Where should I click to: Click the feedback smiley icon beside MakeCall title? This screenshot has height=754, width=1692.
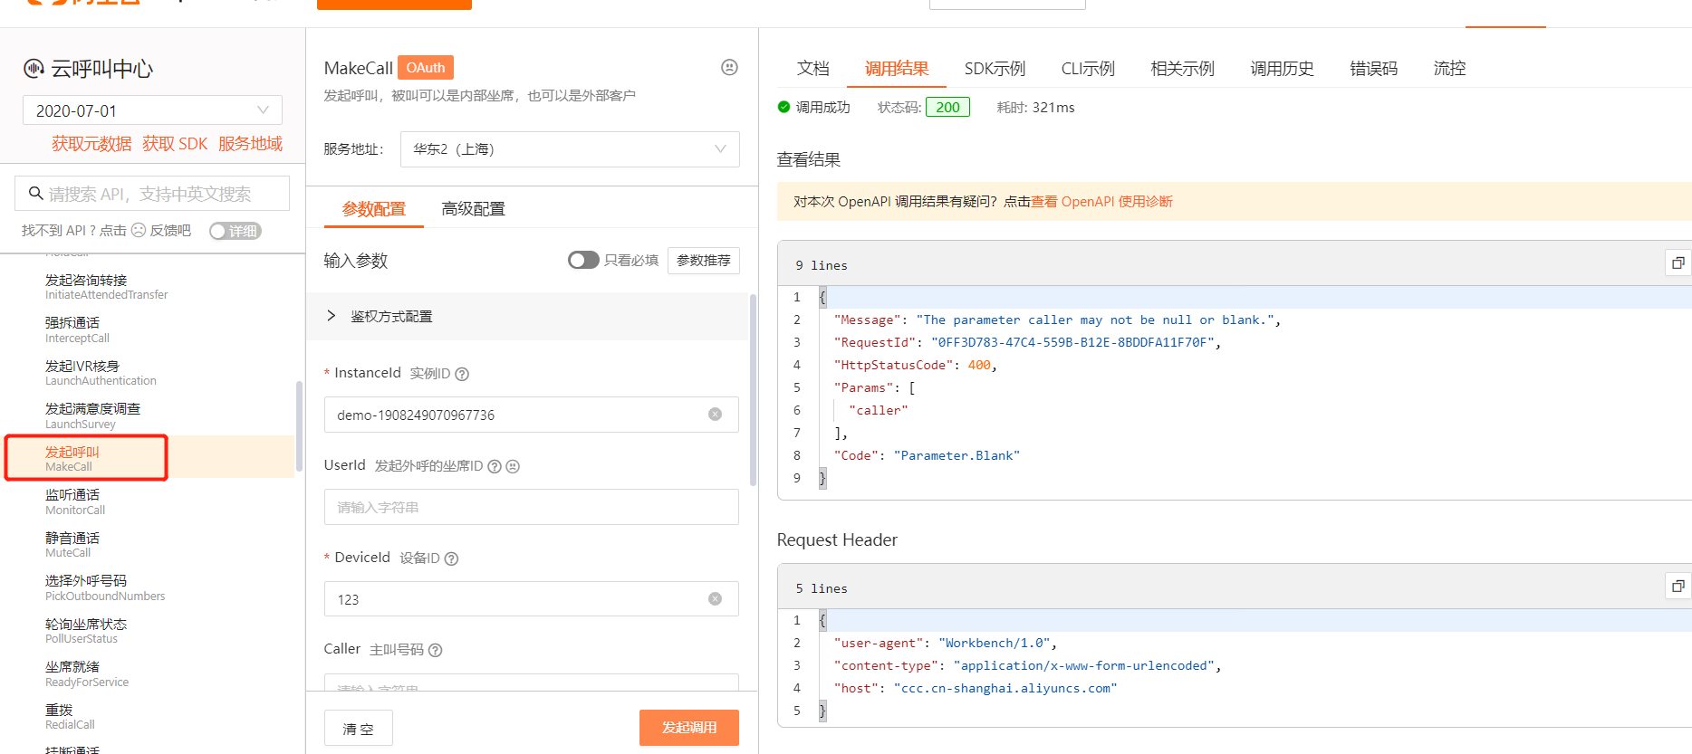(729, 67)
